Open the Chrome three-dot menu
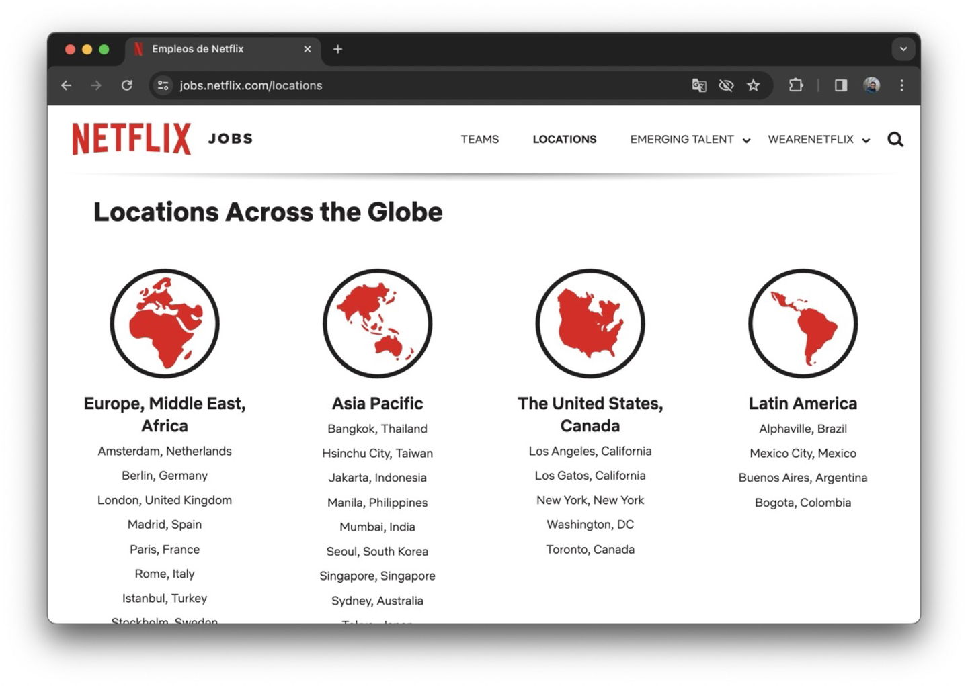 pos(901,85)
